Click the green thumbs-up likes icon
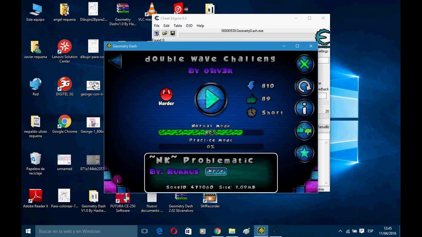The image size is (422, 237). [x=252, y=99]
